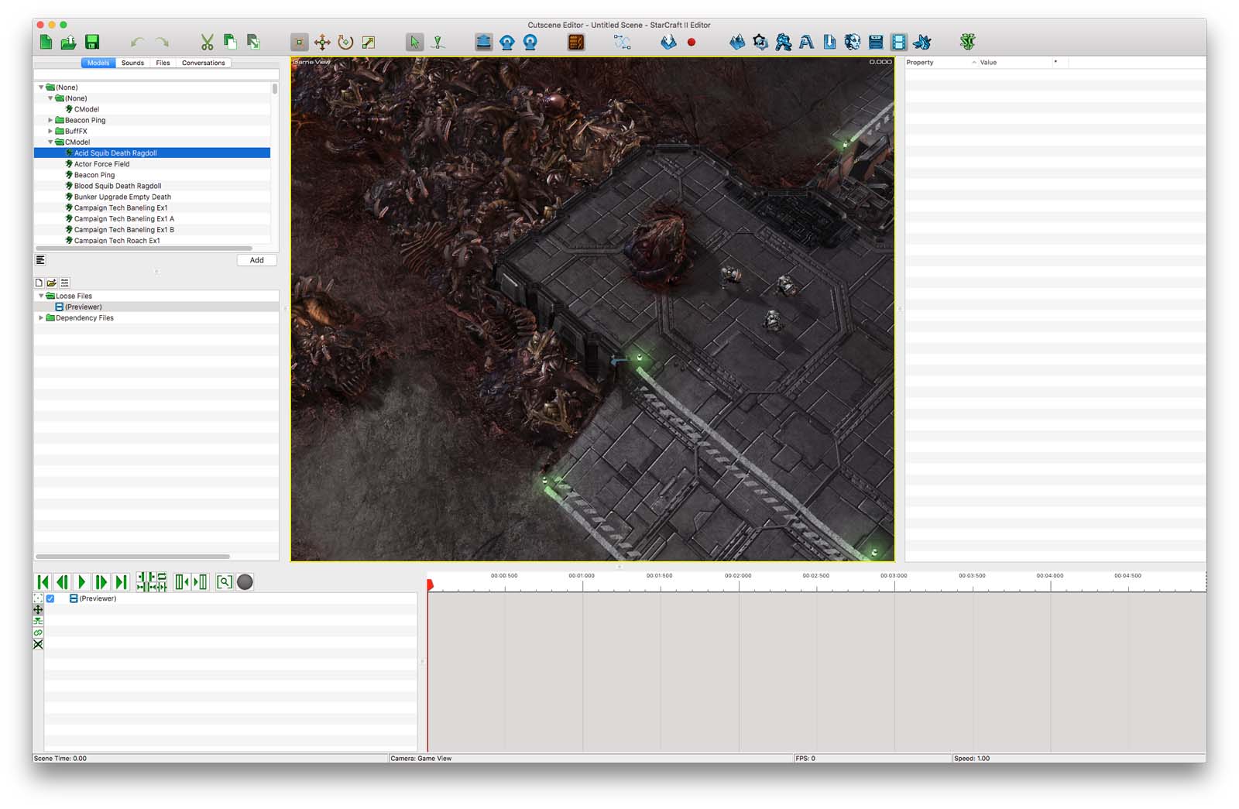Screen dimensions: 1239x809
Task: Collapse the CModel folder in the tree
Action: tap(50, 142)
